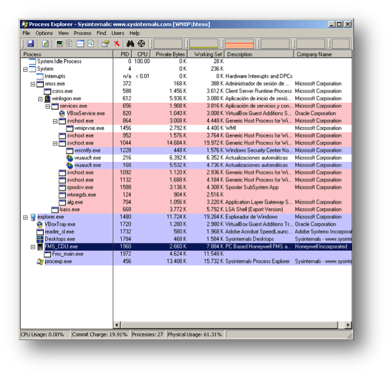Click the Desktops.exe grid icon
The width and height of the screenshot is (391, 377).
pos(40,239)
